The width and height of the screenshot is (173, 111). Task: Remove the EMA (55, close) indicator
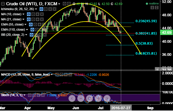44,25
